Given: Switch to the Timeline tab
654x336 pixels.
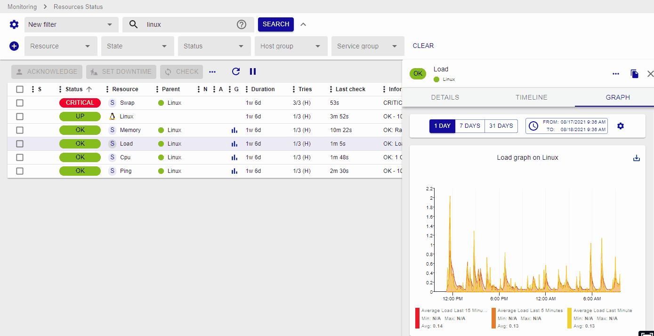Looking at the screenshot, I should point(531,97).
